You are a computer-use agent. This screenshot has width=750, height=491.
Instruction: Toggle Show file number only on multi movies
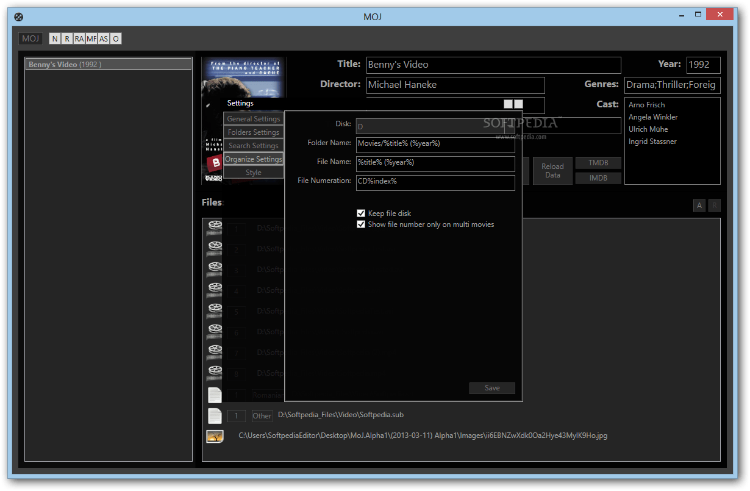coord(361,224)
